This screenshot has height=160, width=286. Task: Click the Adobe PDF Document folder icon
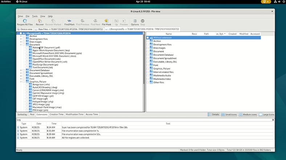click(x=30, y=48)
